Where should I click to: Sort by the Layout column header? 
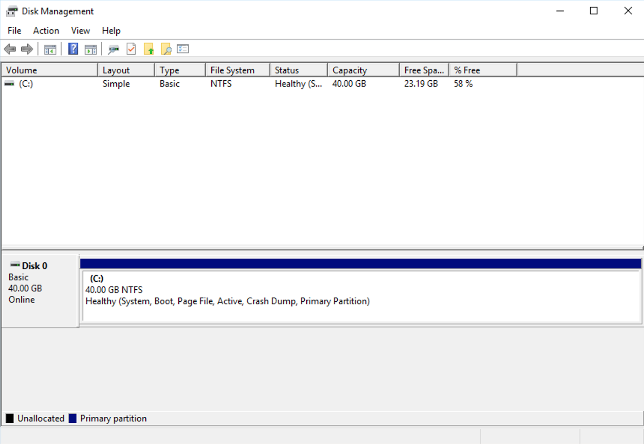coord(126,70)
